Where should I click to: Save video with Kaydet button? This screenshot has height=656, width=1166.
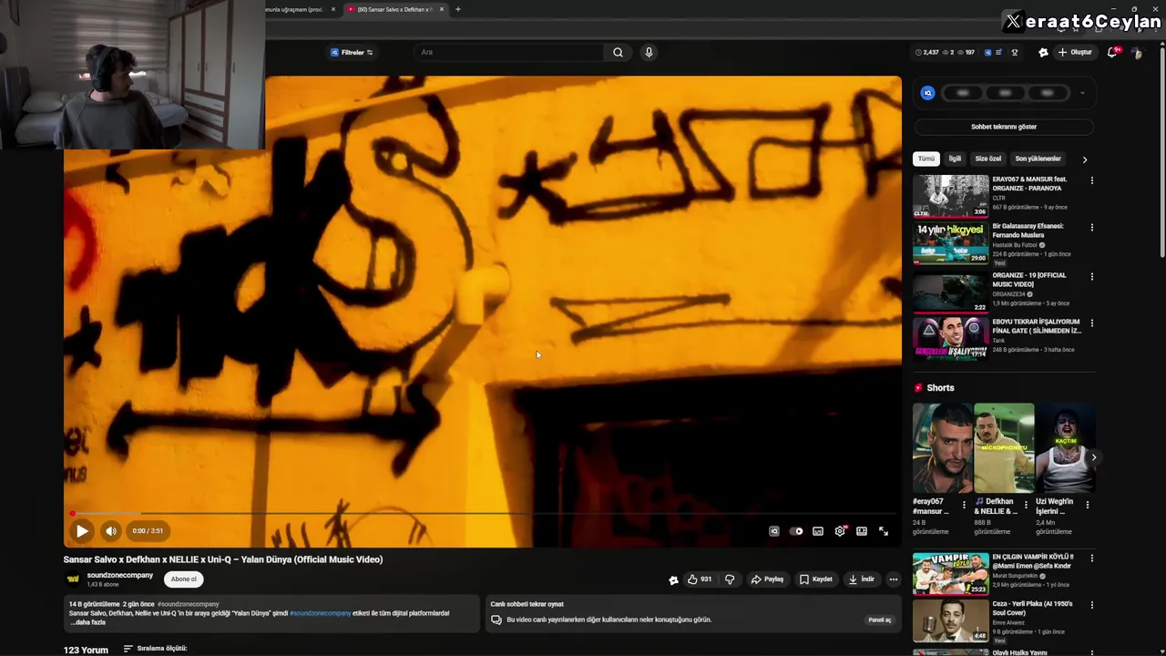[x=816, y=579]
